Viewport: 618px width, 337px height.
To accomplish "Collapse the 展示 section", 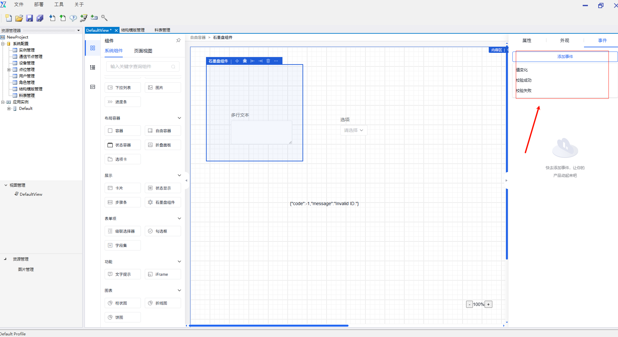I will [x=179, y=175].
